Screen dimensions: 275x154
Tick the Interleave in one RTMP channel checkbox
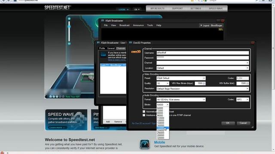click(144, 115)
